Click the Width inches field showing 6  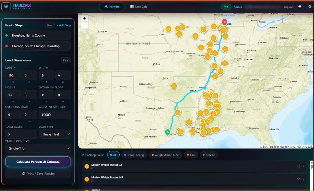point(63,75)
